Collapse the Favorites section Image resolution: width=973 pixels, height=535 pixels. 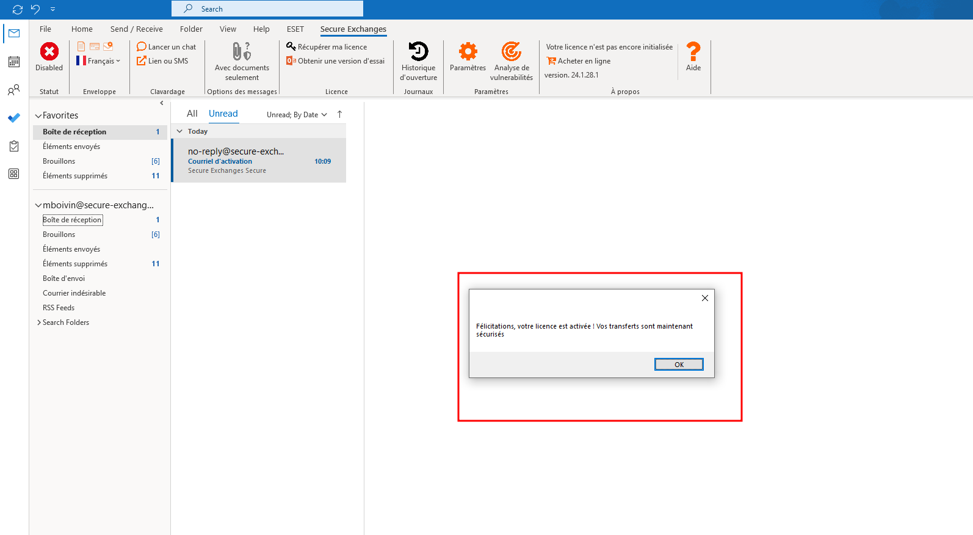pos(38,115)
